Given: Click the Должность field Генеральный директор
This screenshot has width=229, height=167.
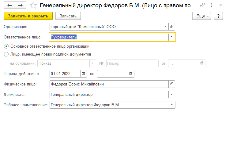Looking at the screenshot, I should [x=109, y=94].
